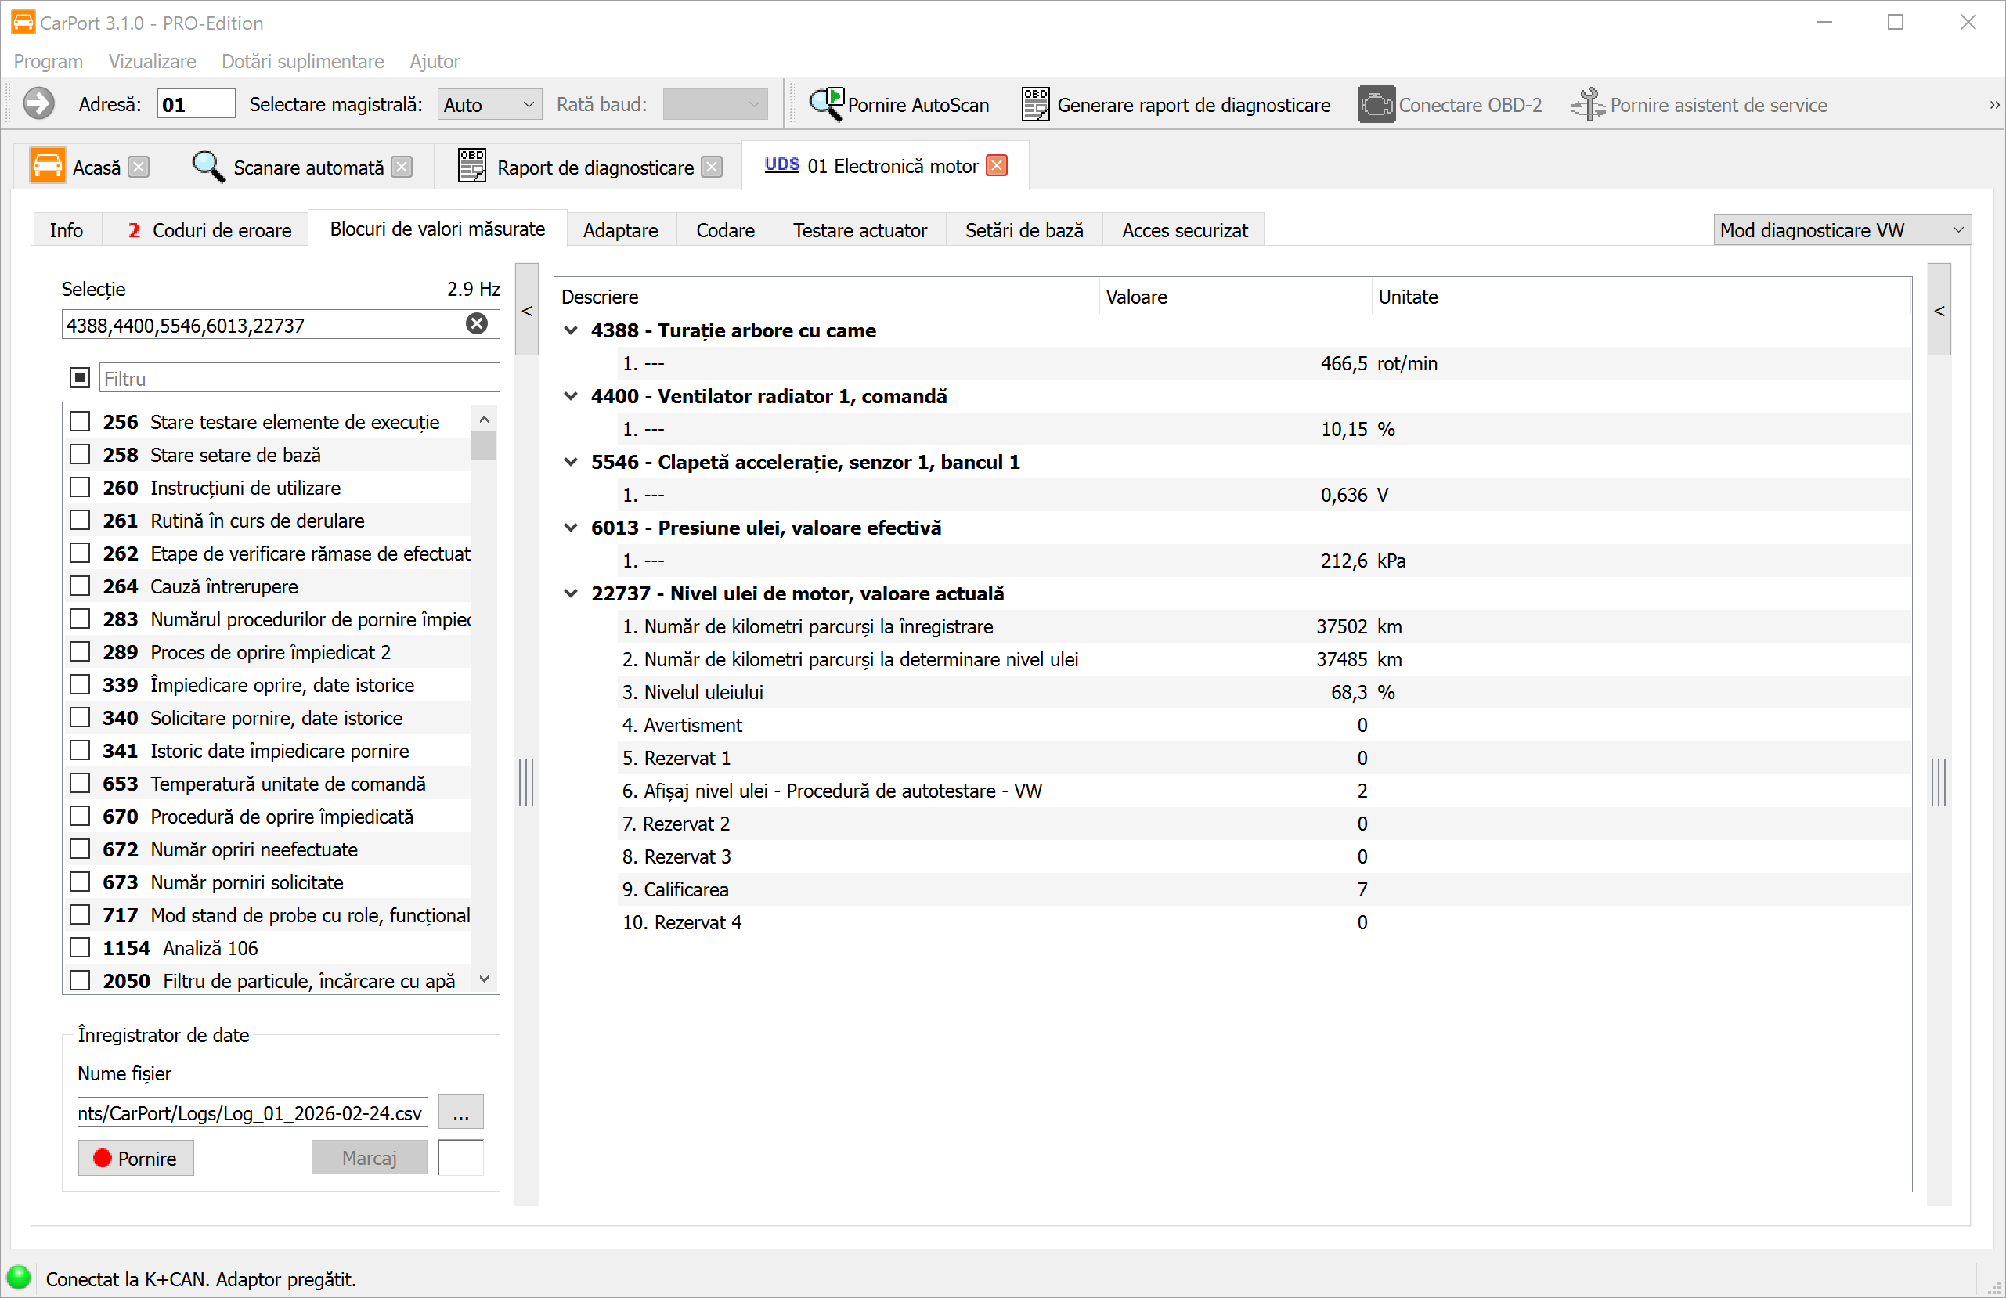The height and width of the screenshot is (1298, 2006).
Task: Enable the 264 Cauză întrerupere checkbox
Action: [x=80, y=586]
